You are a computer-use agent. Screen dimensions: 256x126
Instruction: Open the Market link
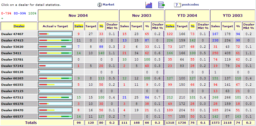click(108, 5)
